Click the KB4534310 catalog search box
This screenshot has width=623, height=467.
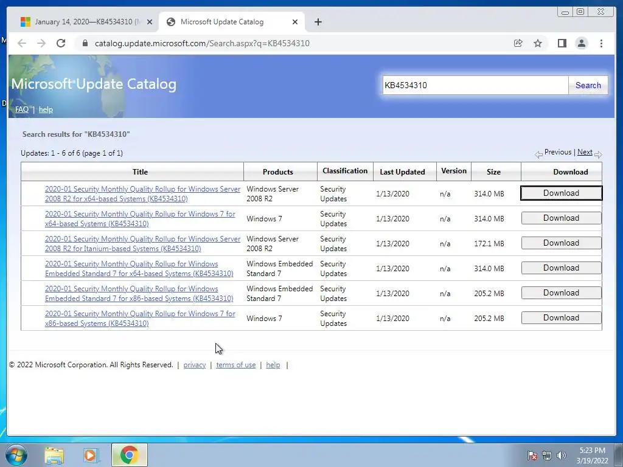click(x=475, y=85)
